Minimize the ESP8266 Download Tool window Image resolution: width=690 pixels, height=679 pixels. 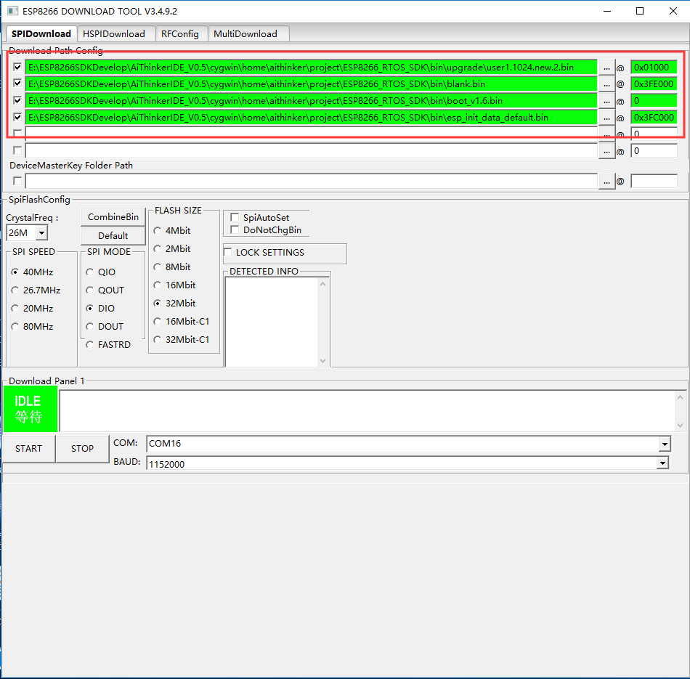[x=607, y=11]
